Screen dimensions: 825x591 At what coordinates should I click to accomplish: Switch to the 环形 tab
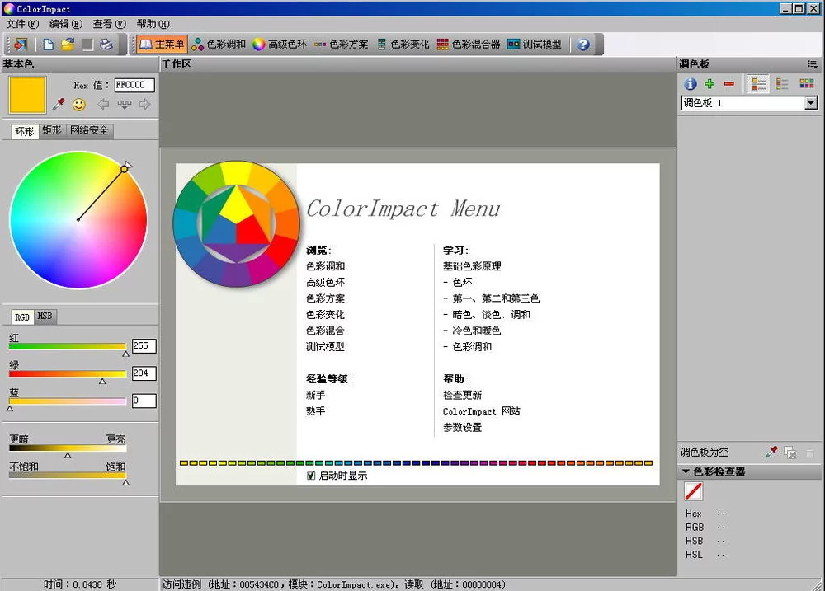(x=24, y=131)
